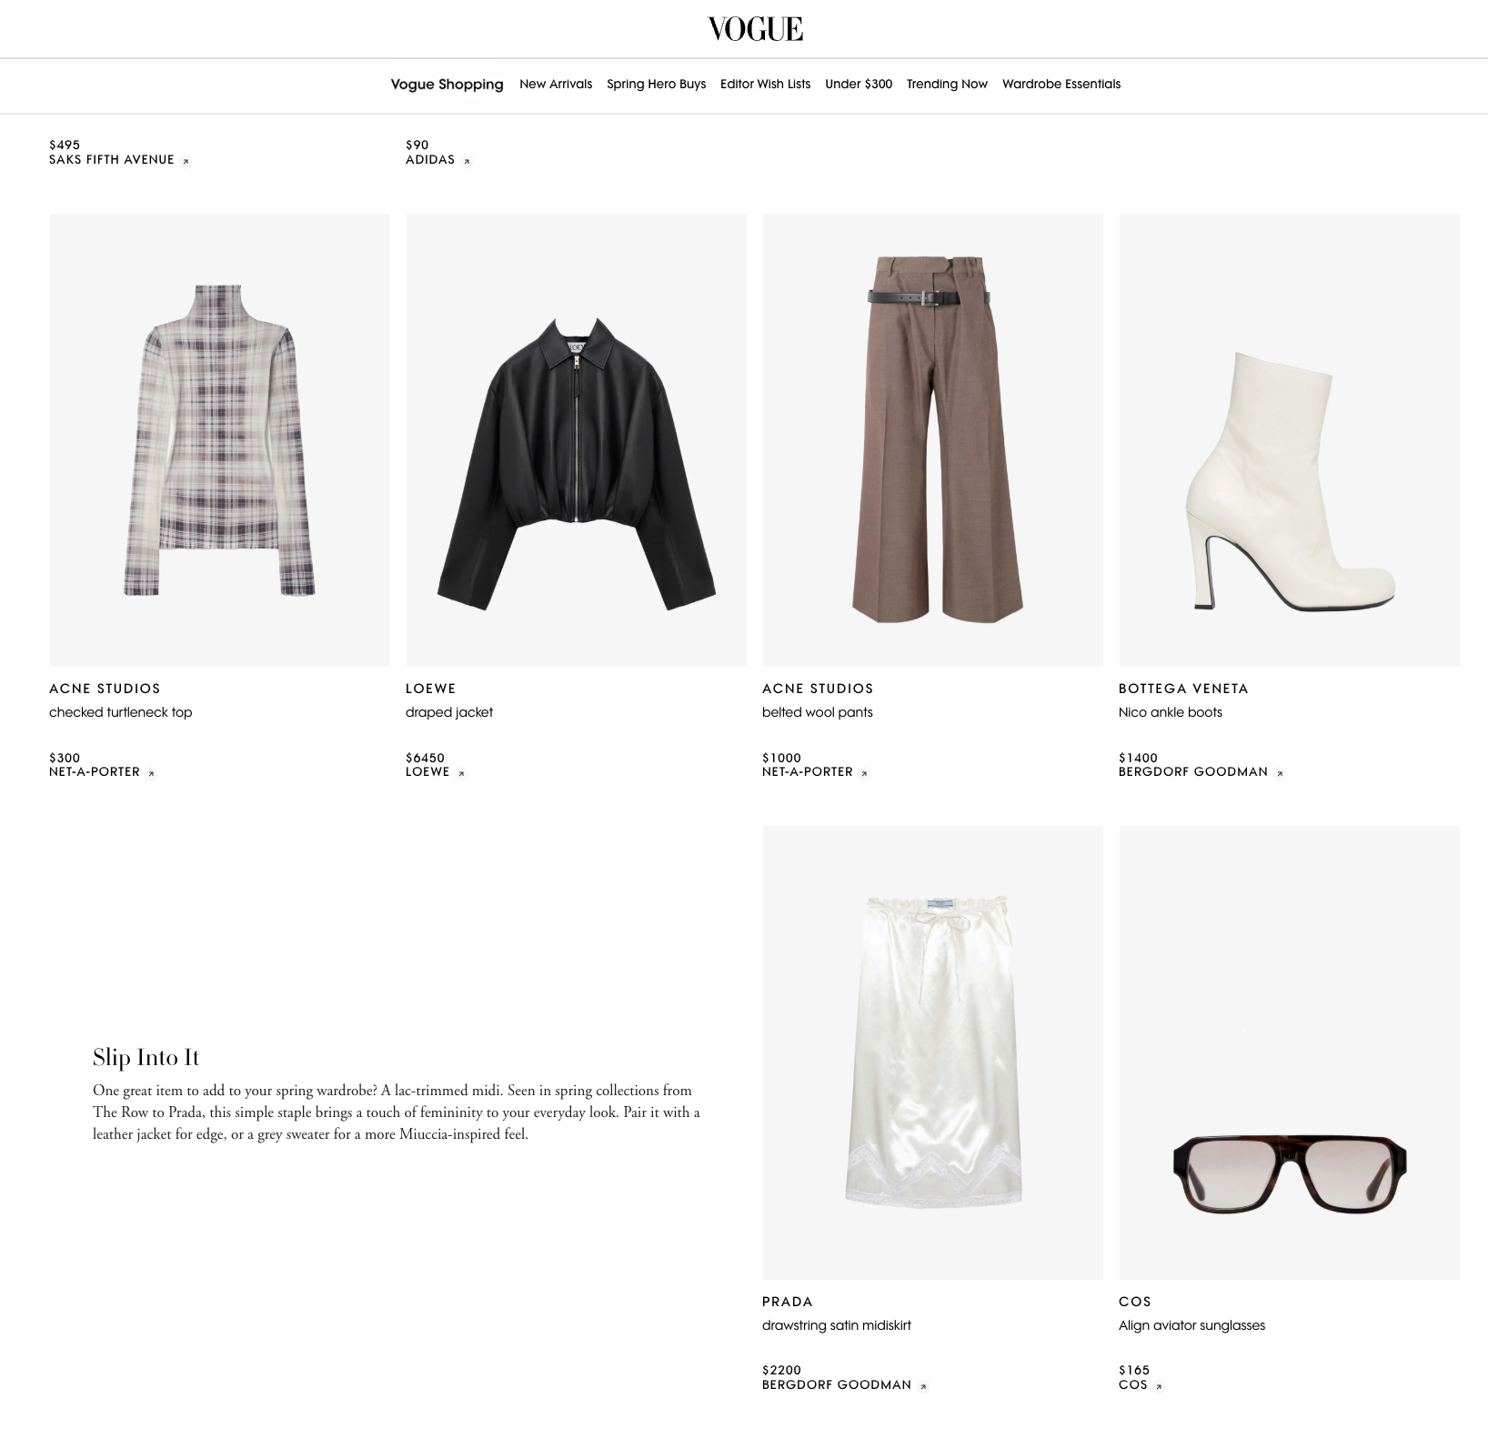Click the Align aviator sunglasses title

[x=1191, y=1325]
